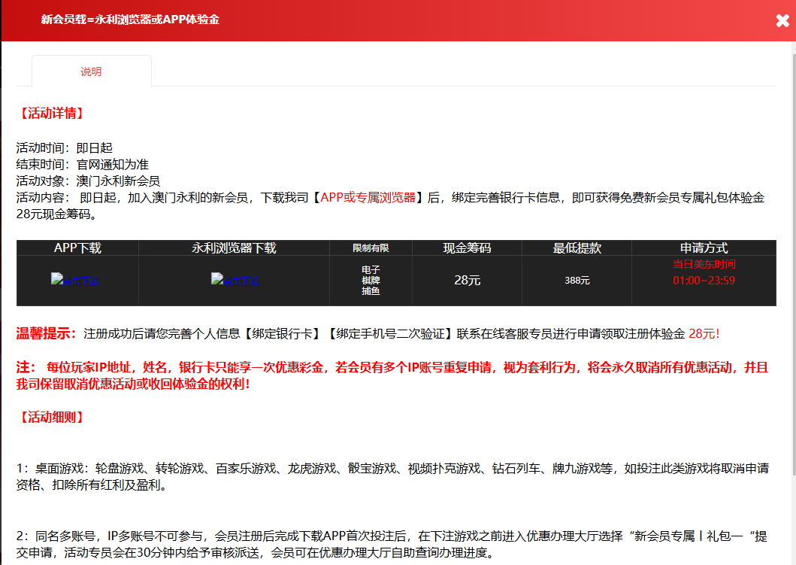
Task: Click the 永利浏览器下载 column header
Action: (x=234, y=248)
